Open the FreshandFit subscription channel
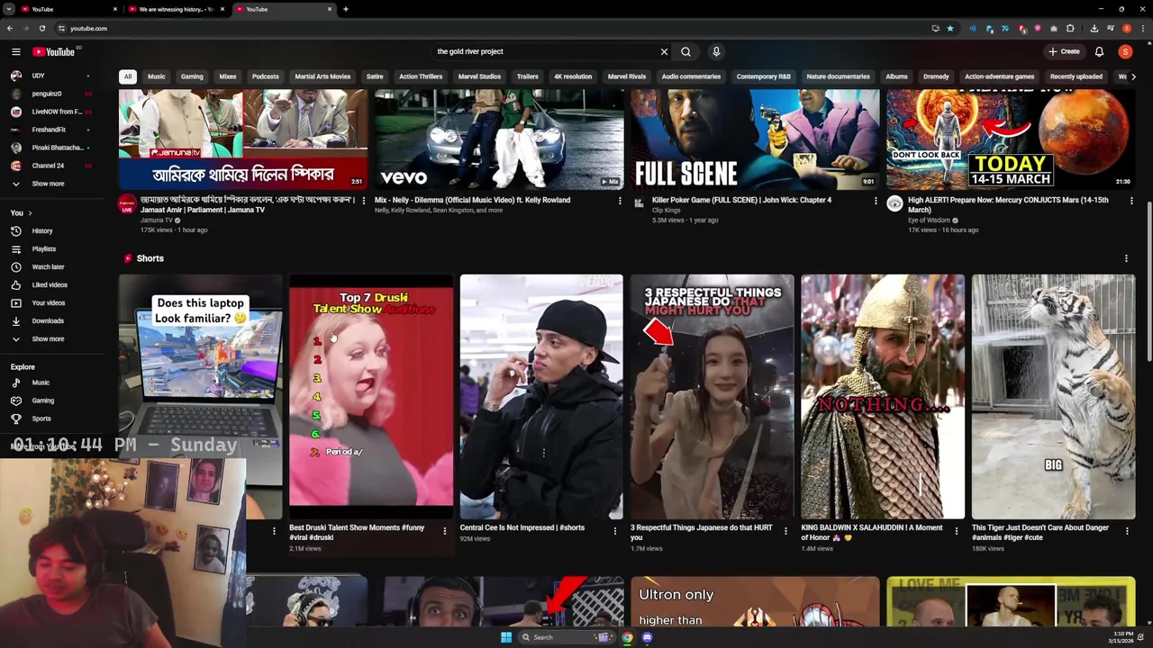1153x648 pixels. point(49,130)
